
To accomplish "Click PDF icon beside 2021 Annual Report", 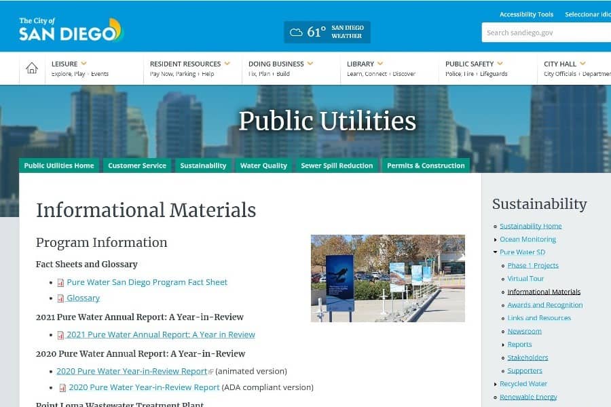I will click(61, 335).
